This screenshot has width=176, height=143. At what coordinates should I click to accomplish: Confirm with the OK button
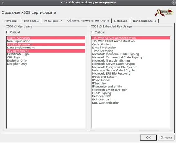pos(148,137)
